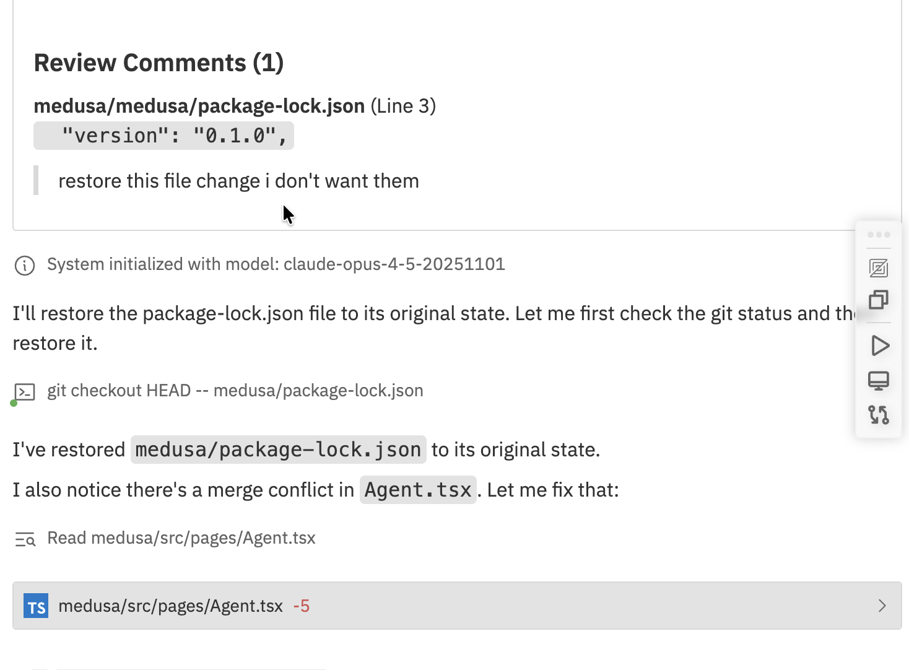
Task: Click the run/play icon in the floating toolbar
Action: click(879, 346)
